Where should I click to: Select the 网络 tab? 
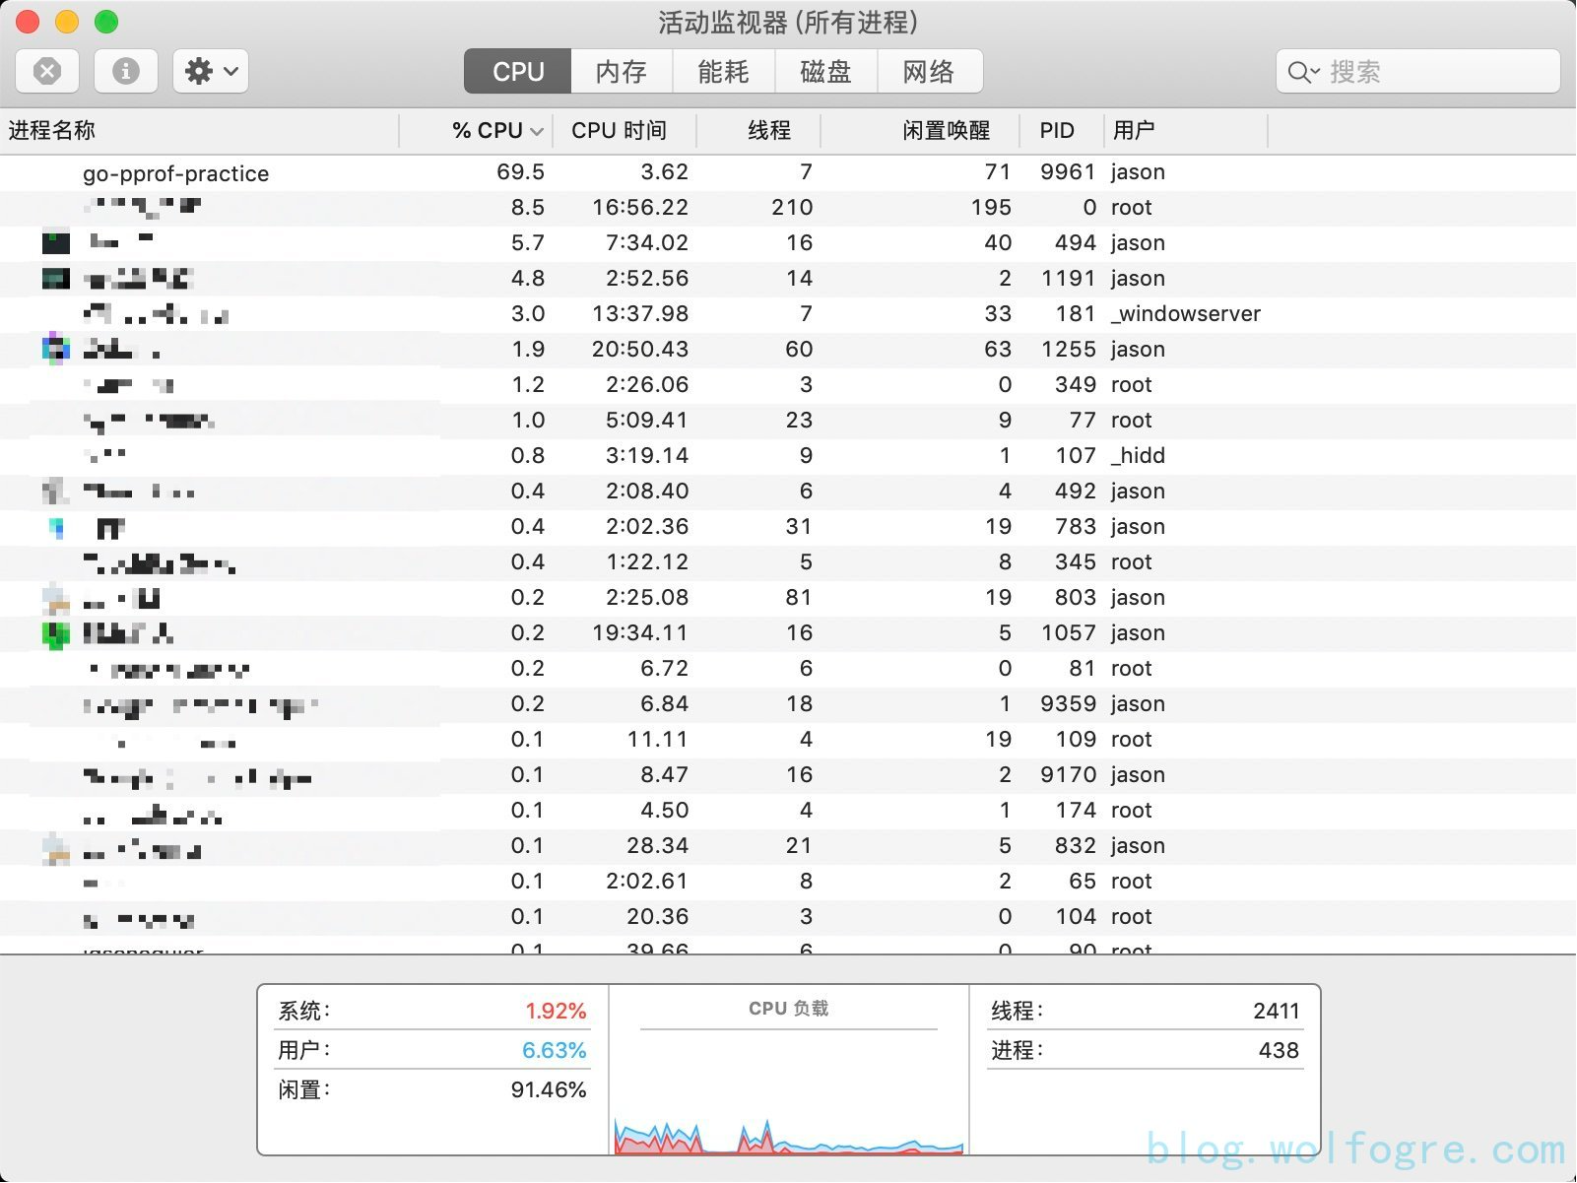coord(928,71)
